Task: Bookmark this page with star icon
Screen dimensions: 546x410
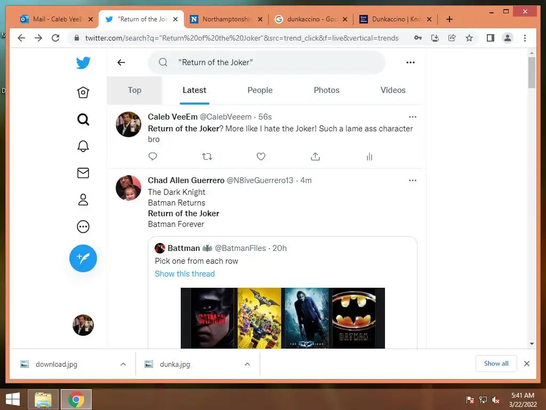Action: 469,38
